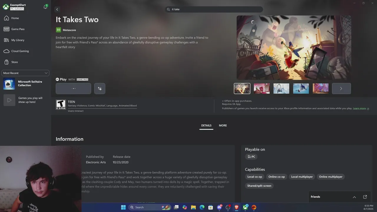The image size is (377, 212).
Task: Expand the Friends panel chevron
Action: click(354, 197)
